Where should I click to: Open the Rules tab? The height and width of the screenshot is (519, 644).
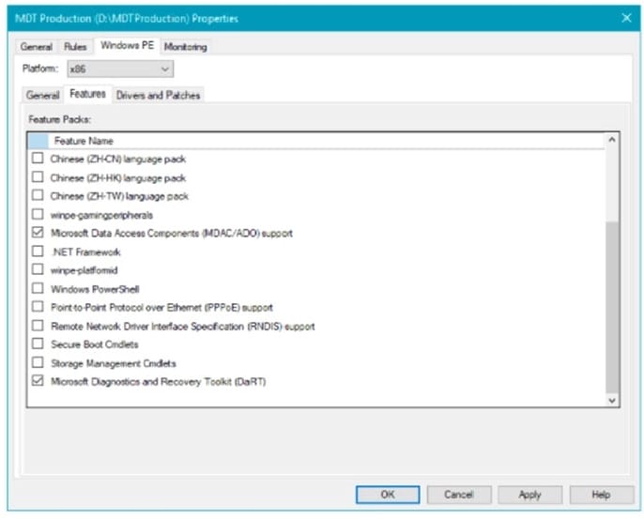[75, 47]
